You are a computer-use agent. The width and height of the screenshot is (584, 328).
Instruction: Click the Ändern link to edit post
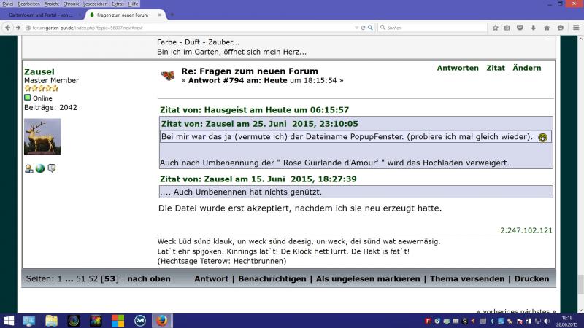coord(526,68)
